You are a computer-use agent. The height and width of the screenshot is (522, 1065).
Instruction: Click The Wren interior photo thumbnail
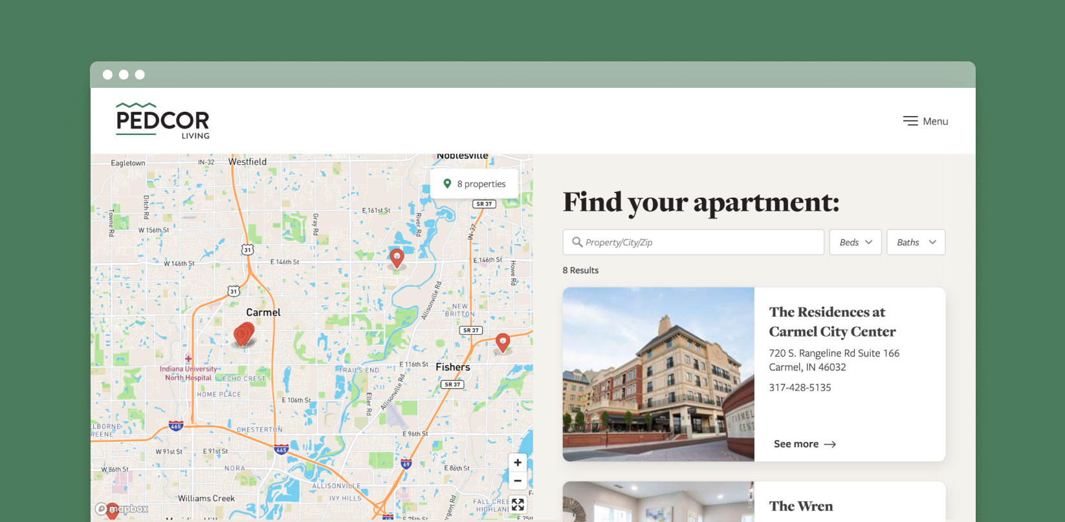pyautogui.click(x=658, y=502)
